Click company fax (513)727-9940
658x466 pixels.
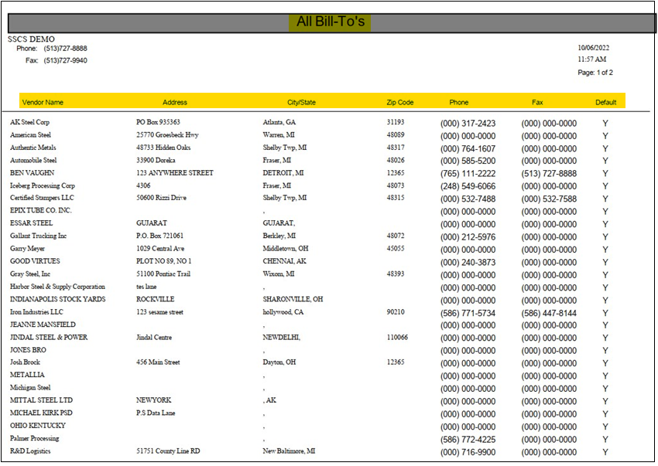coord(66,60)
